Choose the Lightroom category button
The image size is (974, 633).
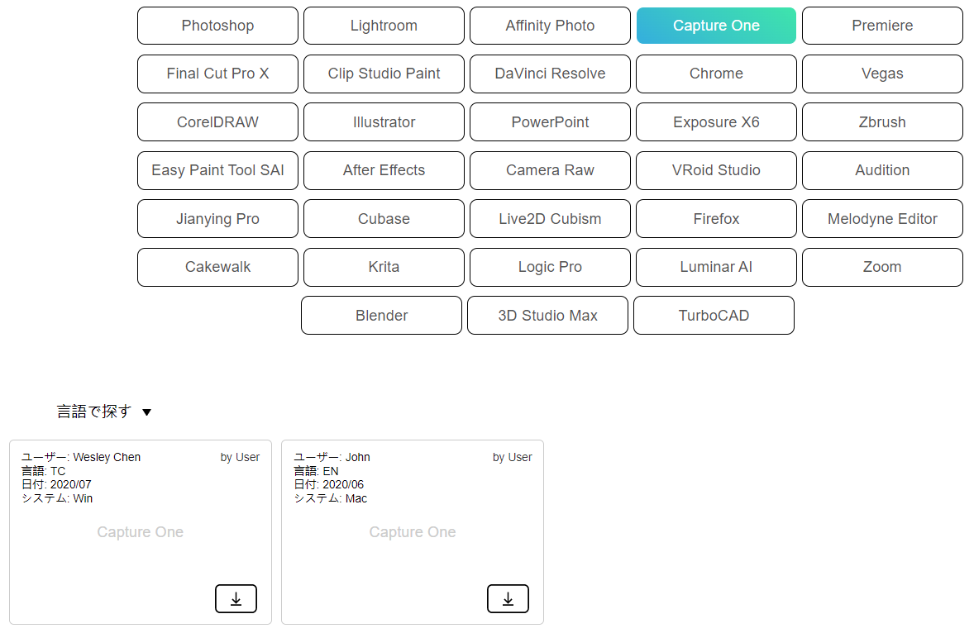coord(384,26)
